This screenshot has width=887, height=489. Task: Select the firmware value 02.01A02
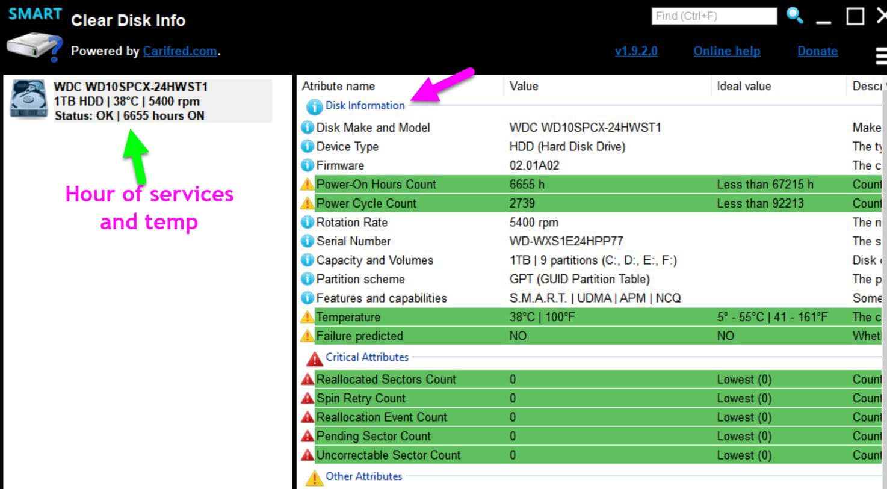[534, 165]
